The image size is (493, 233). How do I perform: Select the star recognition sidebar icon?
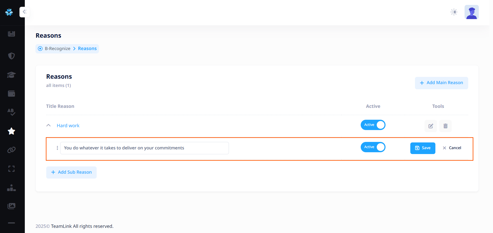[x=11, y=131]
